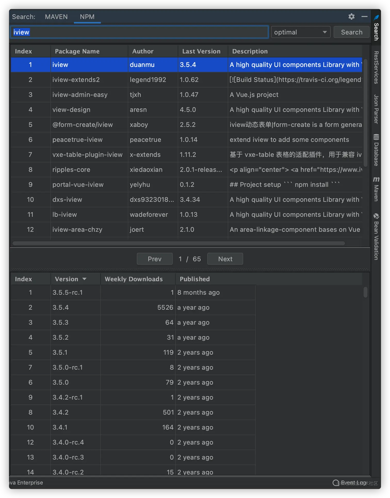Open the settings gear in the search panel
The width and height of the screenshot is (390, 498).
351,17
